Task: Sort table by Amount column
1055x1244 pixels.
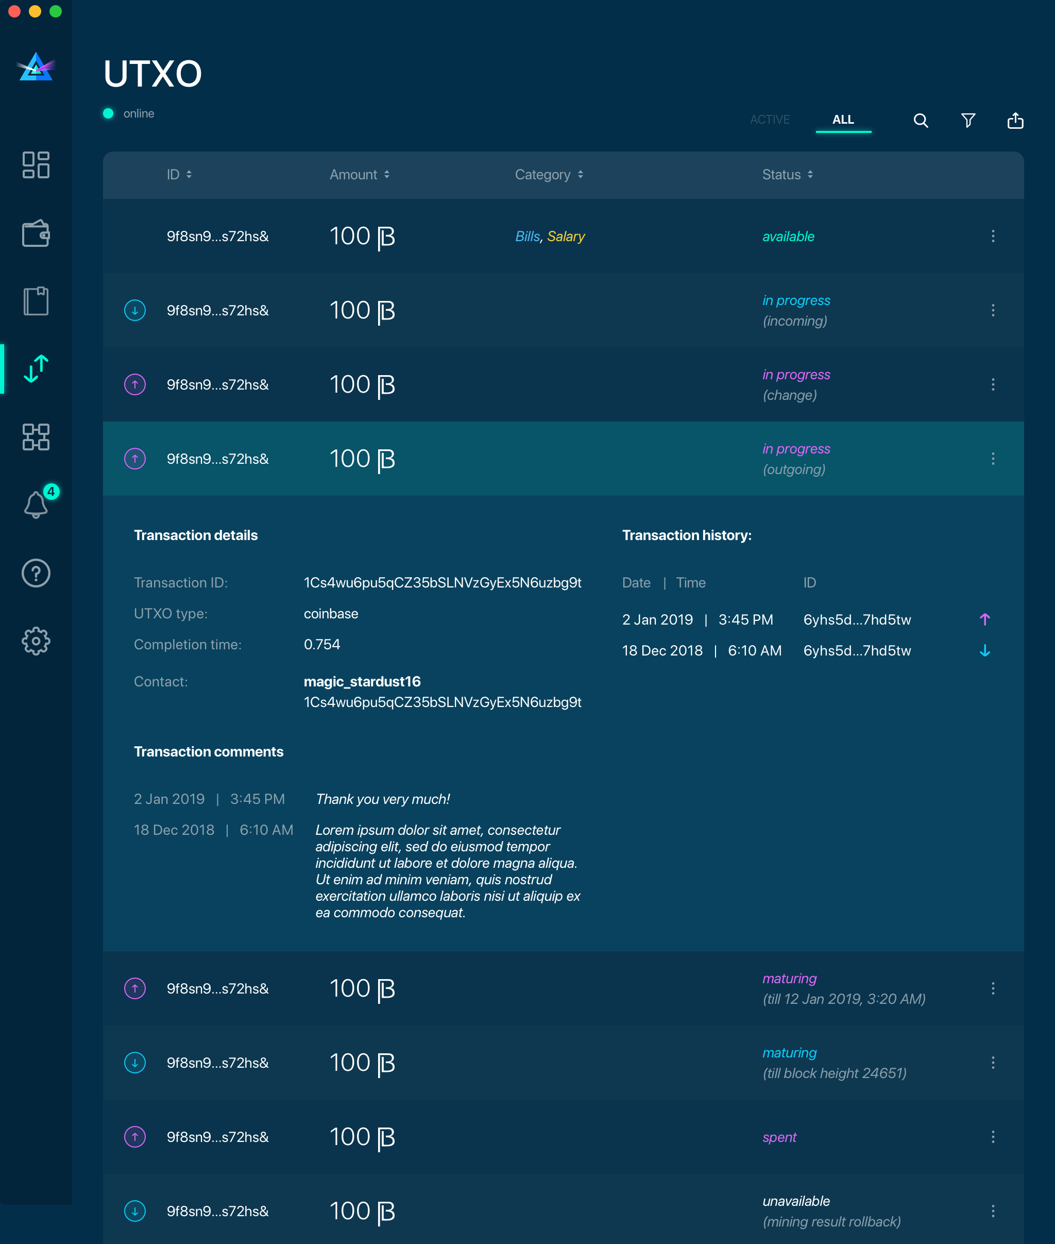Action: 360,175
